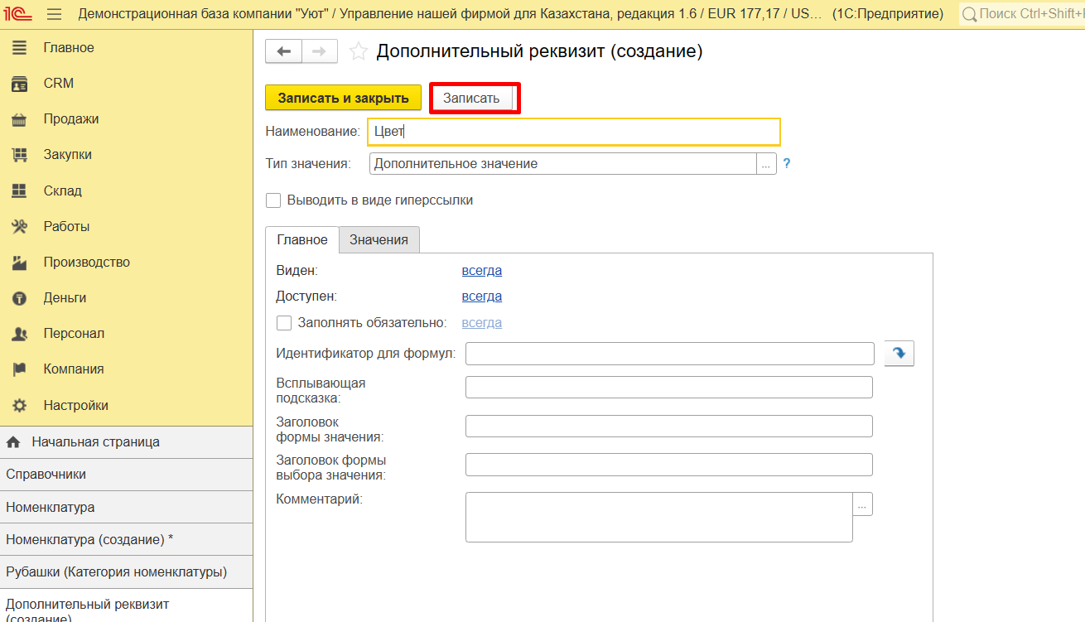Open the Склад warehouse section icon

click(19, 190)
